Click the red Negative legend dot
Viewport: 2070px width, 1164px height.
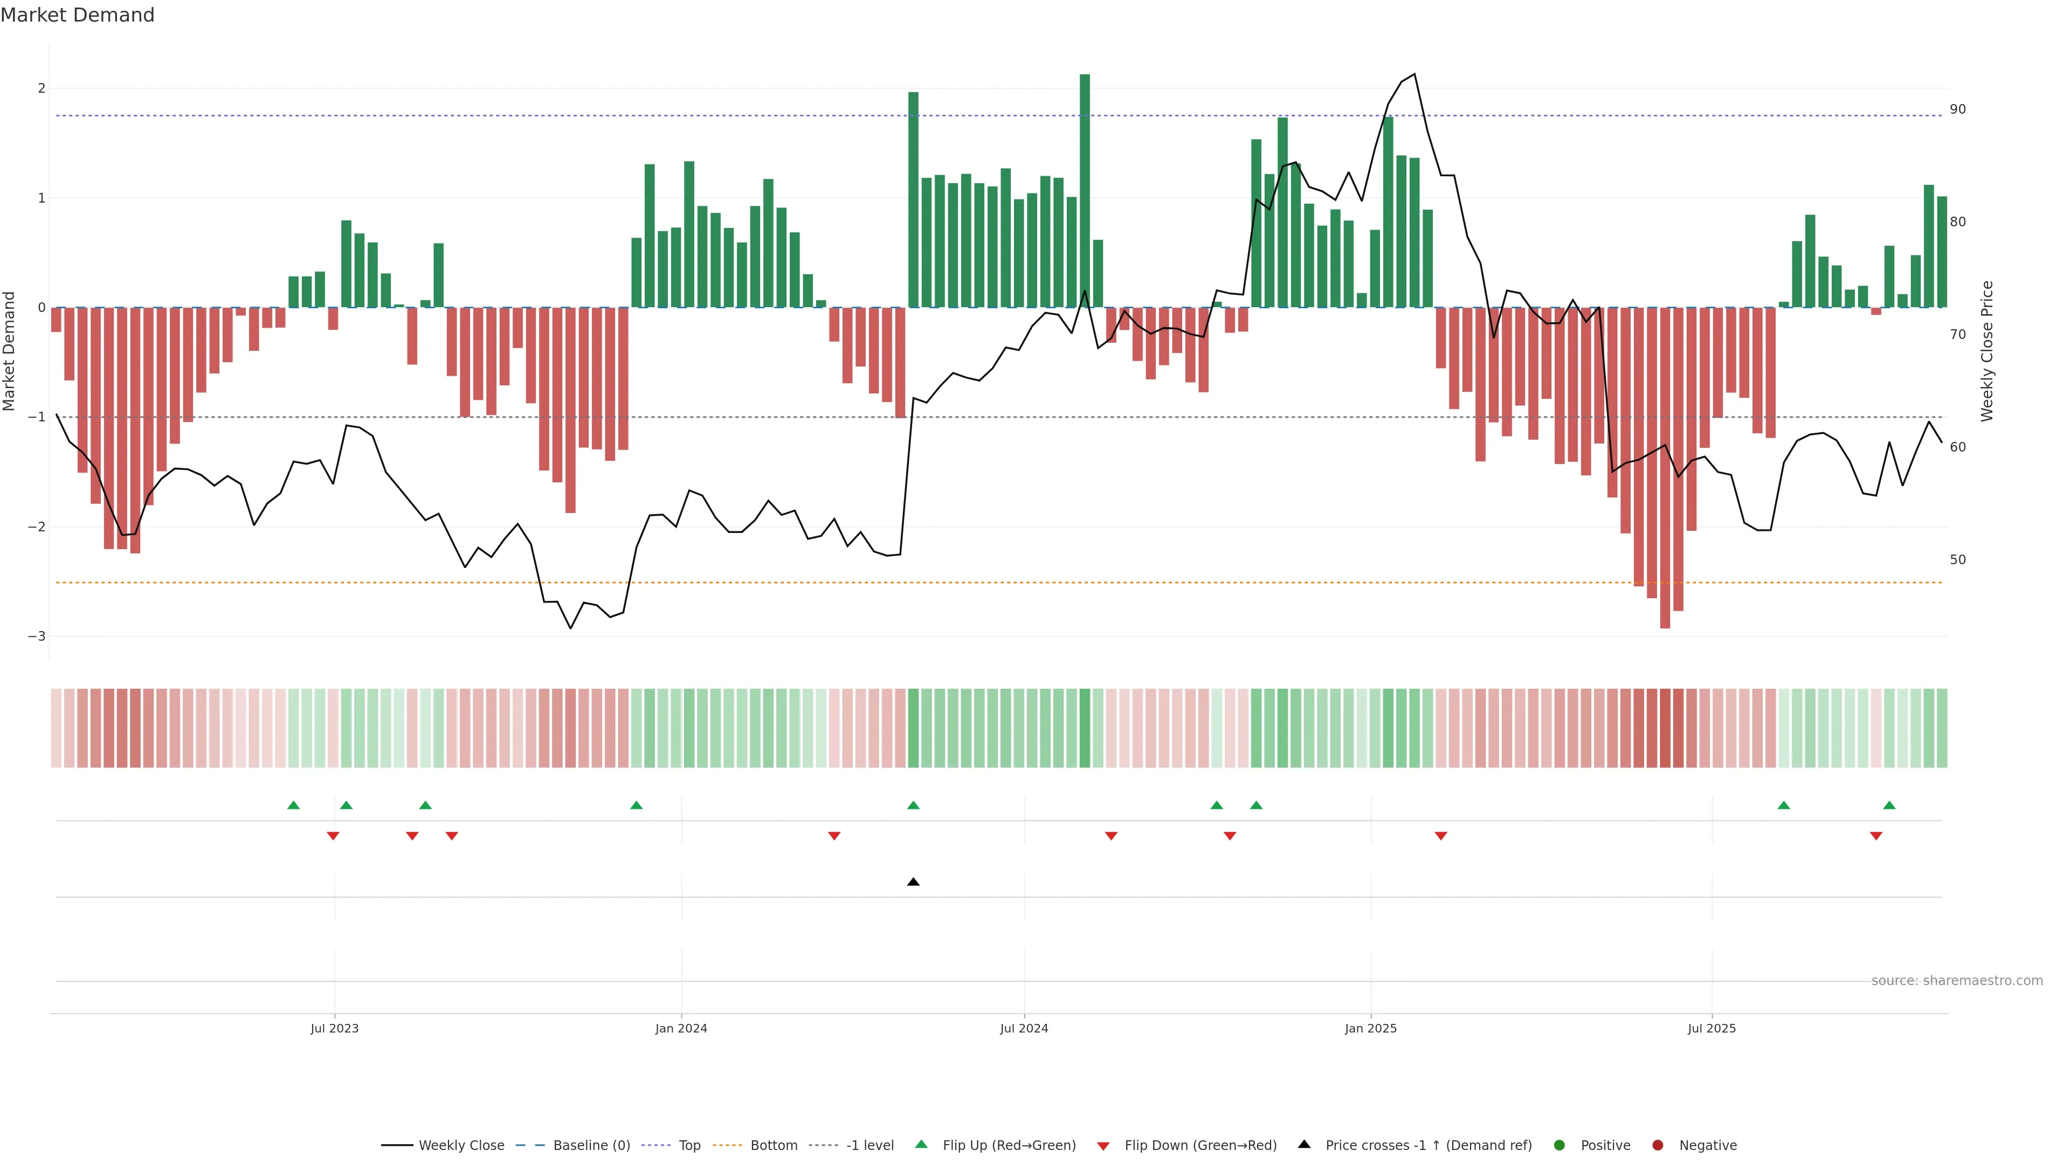(x=1658, y=1145)
